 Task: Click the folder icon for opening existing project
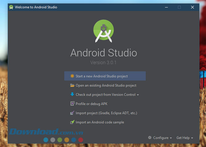tap(72, 85)
